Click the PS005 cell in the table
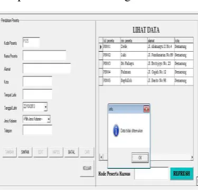Image resolution: width=198 pixels, height=193 pixels. point(111,81)
